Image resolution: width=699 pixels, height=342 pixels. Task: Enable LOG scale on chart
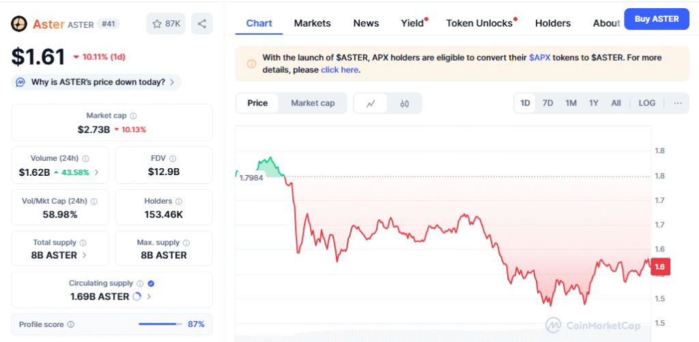[646, 103]
